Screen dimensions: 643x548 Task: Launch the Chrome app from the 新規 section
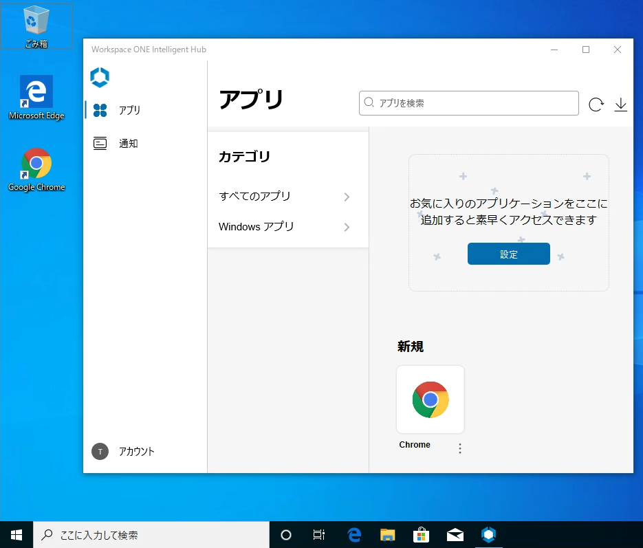pos(430,399)
